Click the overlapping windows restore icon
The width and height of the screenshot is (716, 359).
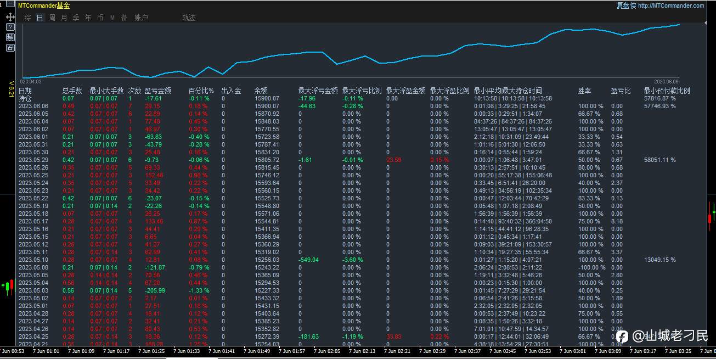click(x=10, y=48)
